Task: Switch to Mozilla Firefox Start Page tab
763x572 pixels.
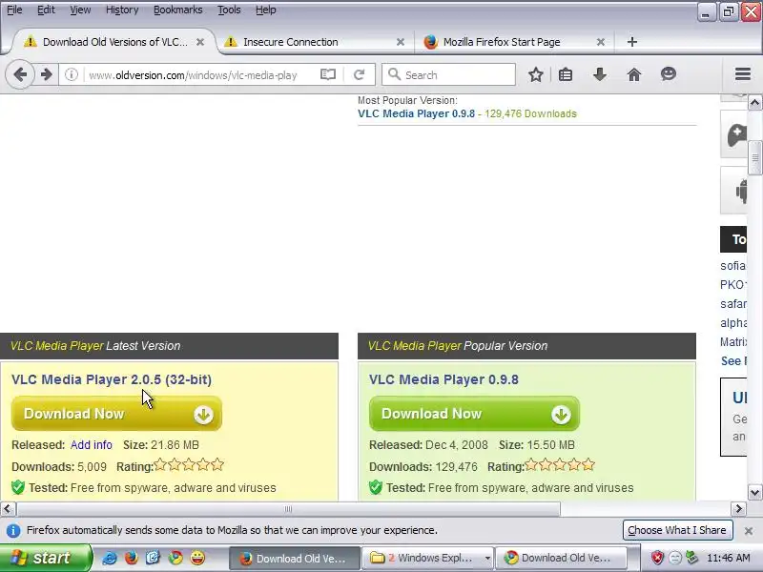Action: [x=513, y=42]
